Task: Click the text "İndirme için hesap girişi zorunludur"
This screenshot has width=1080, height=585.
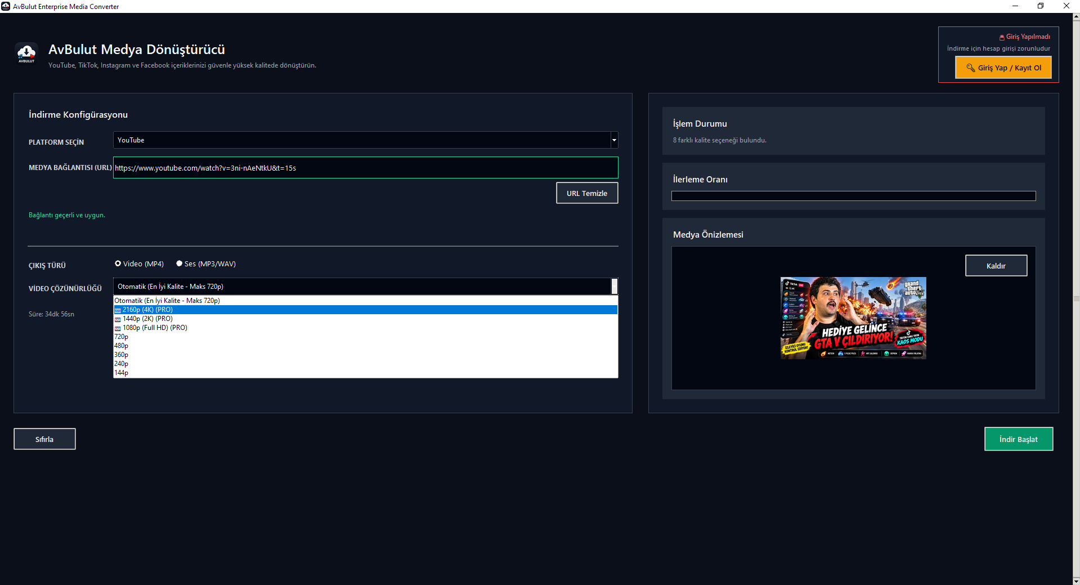Action: [x=998, y=48]
